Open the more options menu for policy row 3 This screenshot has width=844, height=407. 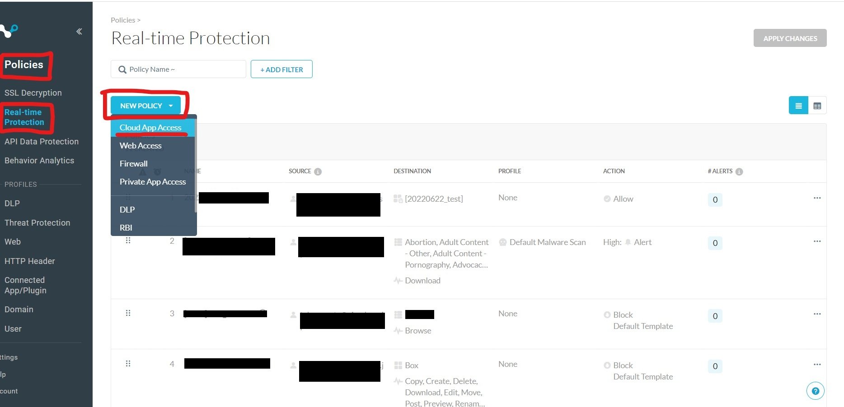pos(817,314)
